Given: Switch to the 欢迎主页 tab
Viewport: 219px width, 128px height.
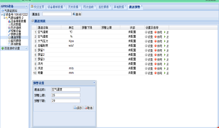Looking at the screenshot, I should pos(38,7).
